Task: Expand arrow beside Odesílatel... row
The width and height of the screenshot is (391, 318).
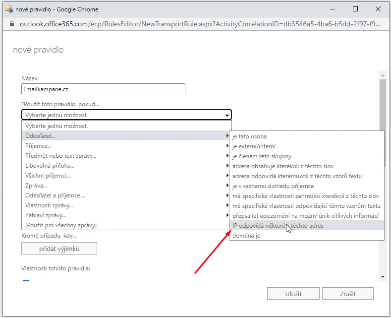Action: (x=227, y=136)
